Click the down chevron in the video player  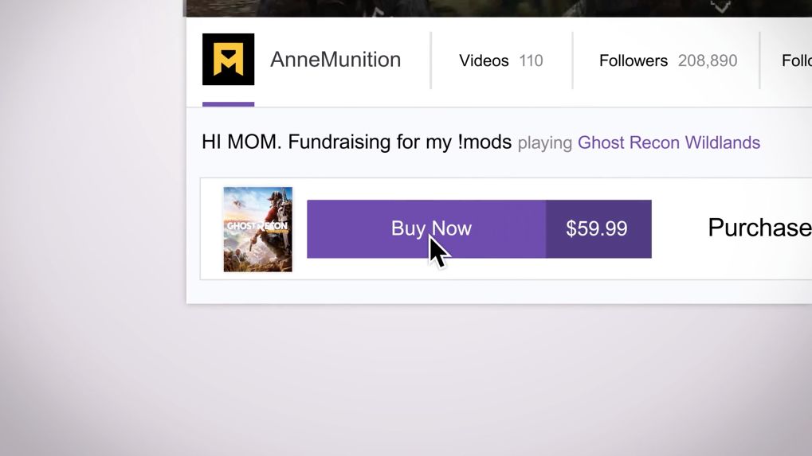coord(720,7)
